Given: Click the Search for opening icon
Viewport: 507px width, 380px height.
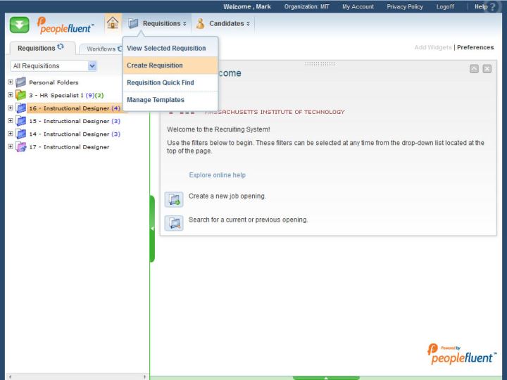Looking at the screenshot, I should click(x=174, y=222).
